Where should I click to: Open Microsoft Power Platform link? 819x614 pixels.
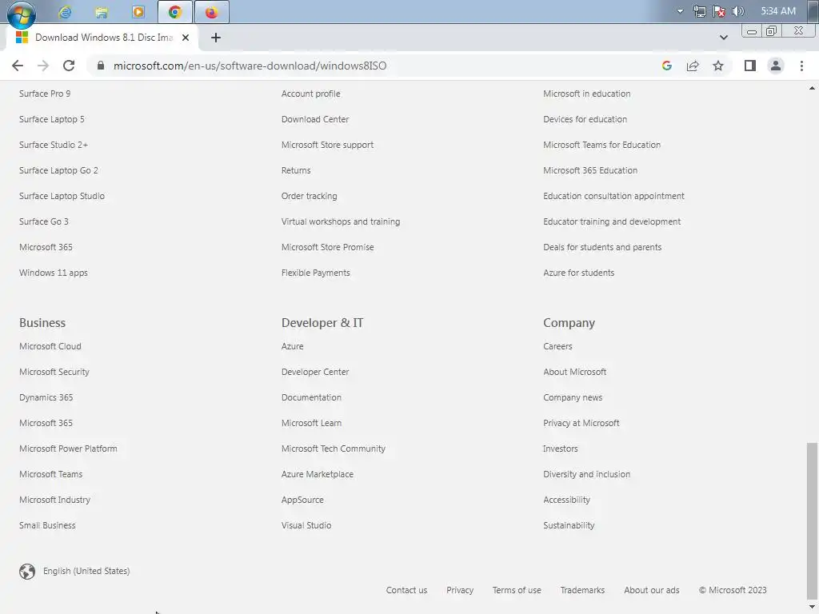[x=68, y=449]
